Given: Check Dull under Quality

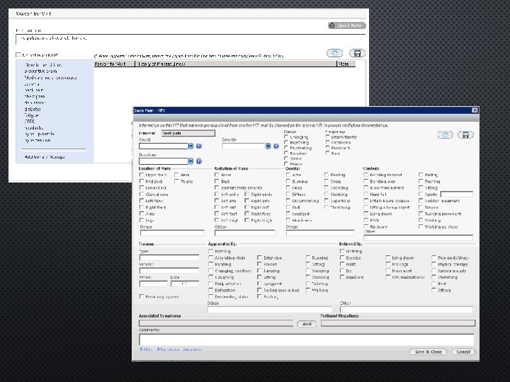Looking at the screenshot, I should (288, 207).
